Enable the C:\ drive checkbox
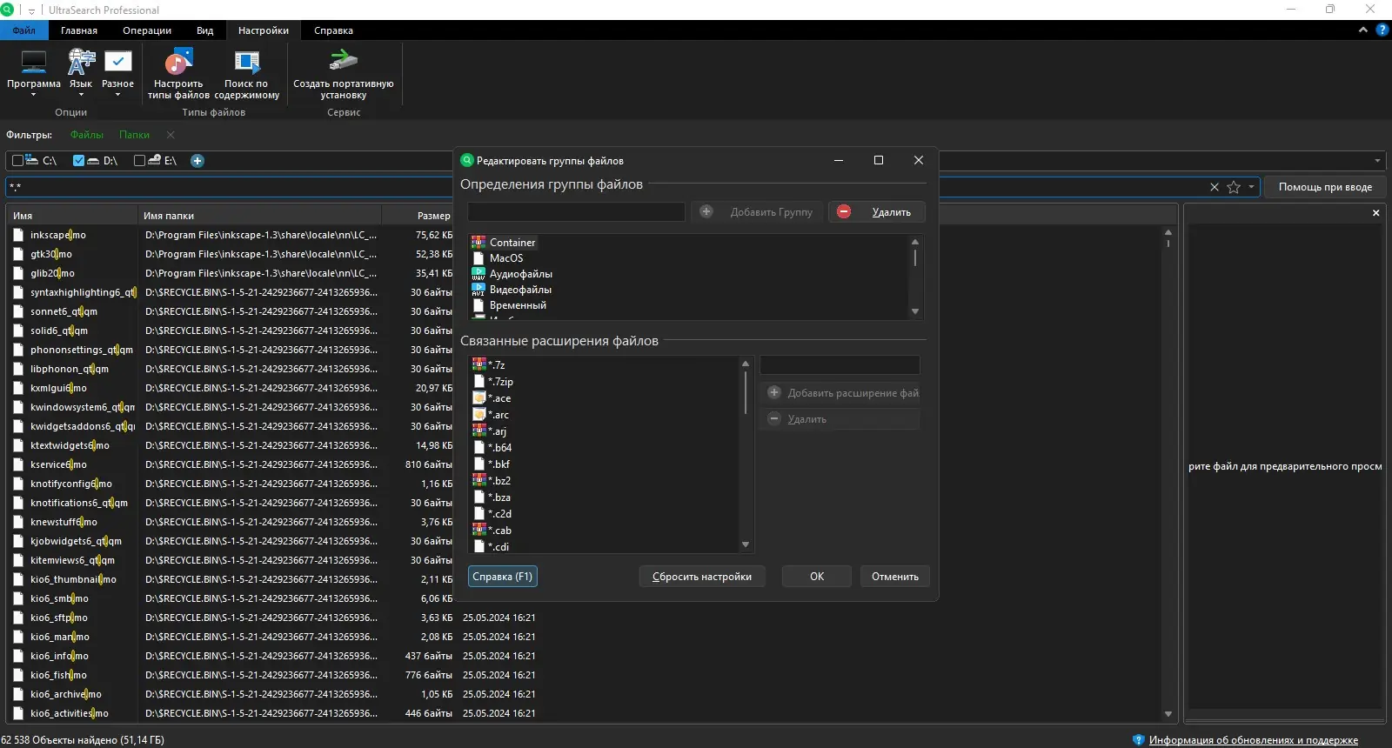This screenshot has width=1392, height=748. click(x=17, y=161)
